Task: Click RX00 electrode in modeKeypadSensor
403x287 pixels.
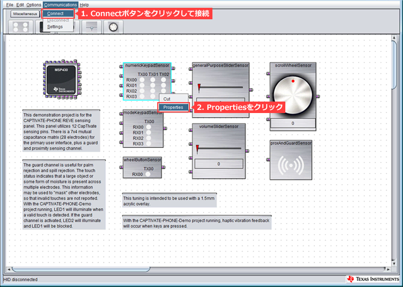Action: point(148,127)
